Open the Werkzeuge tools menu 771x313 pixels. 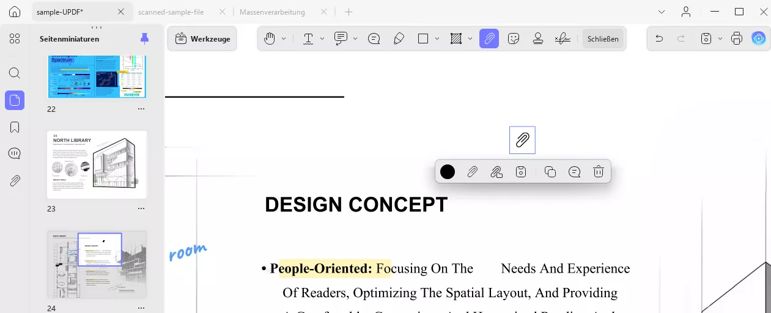click(202, 39)
